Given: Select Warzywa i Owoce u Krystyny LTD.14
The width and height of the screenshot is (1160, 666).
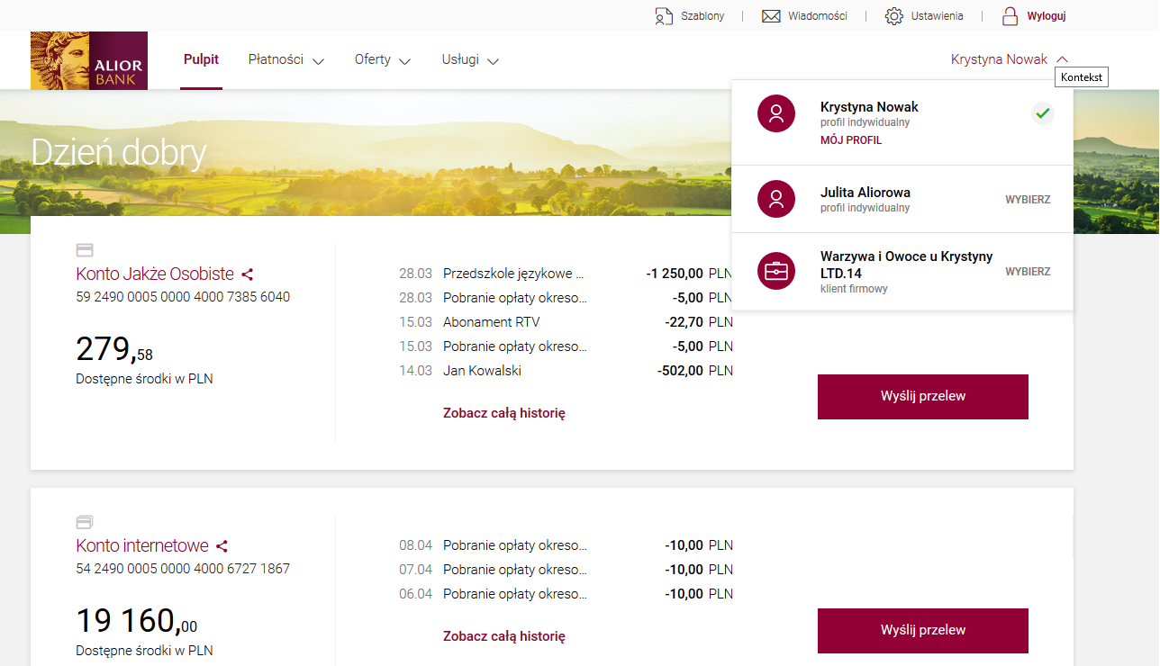Looking at the screenshot, I should tap(907, 265).
